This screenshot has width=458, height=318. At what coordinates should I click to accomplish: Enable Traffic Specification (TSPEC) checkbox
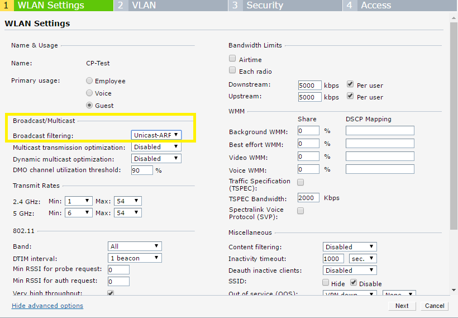pyautogui.click(x=300, y=182)
